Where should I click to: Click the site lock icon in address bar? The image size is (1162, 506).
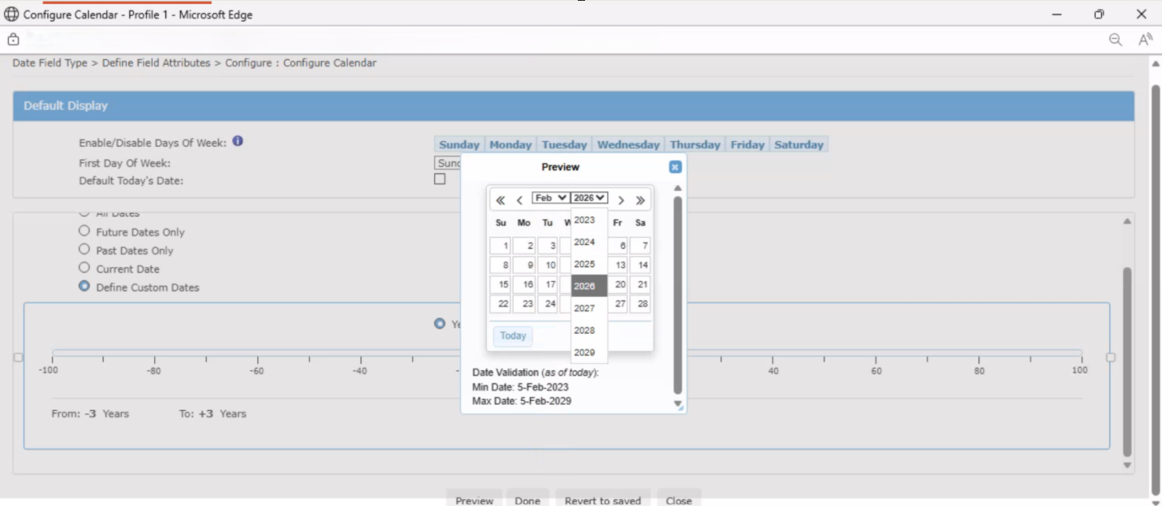point(13,39)
